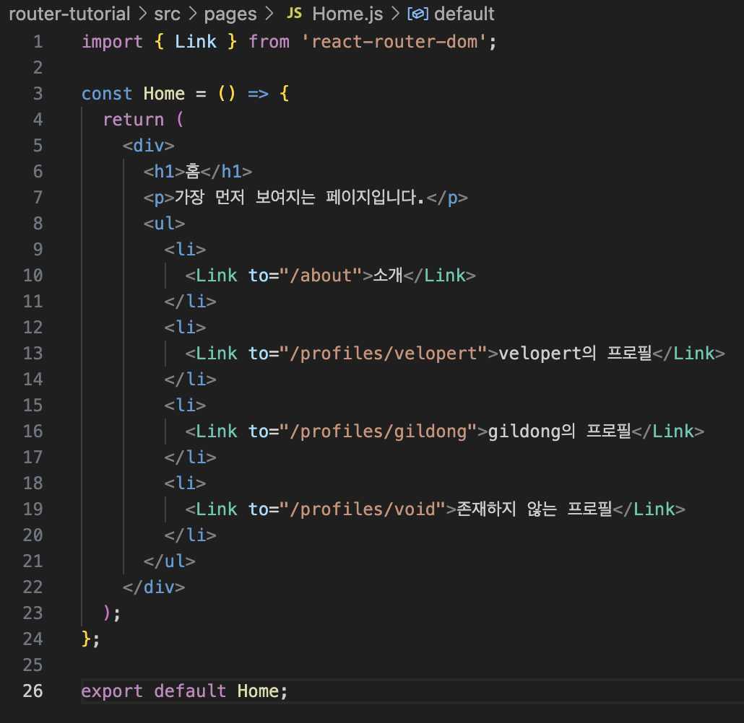Click the 'react-router-dom' import string
The height and width of the screenshot is (723, 744).
tap(394, 42)
